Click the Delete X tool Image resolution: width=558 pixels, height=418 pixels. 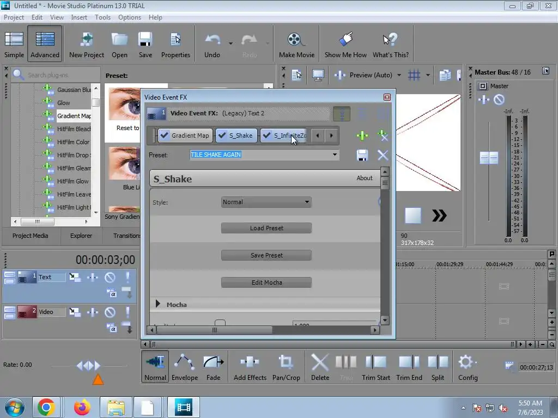[320, 367]
